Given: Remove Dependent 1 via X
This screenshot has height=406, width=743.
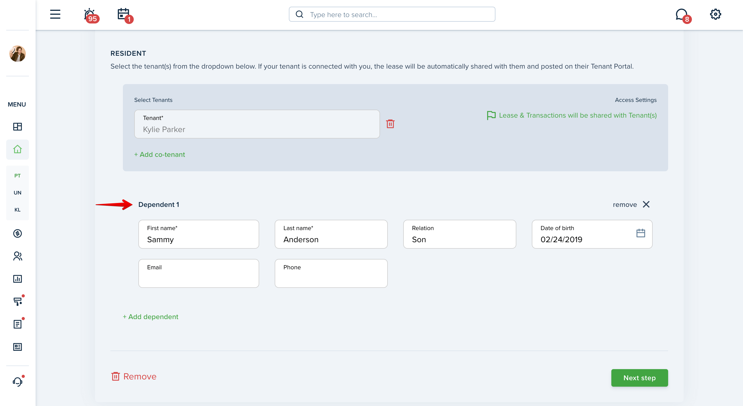Looking at the screenshot, I should (646, 204).
